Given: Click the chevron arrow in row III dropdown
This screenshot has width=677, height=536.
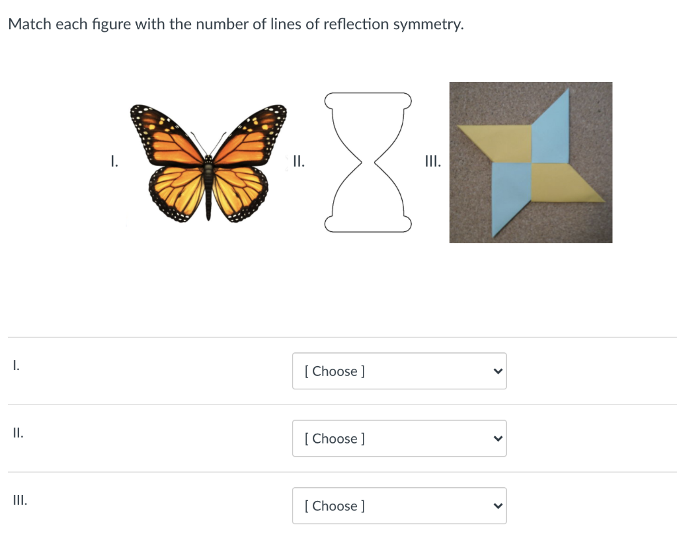Looking at the screenshot, I should pyautogui.click(x=497, y=506).
